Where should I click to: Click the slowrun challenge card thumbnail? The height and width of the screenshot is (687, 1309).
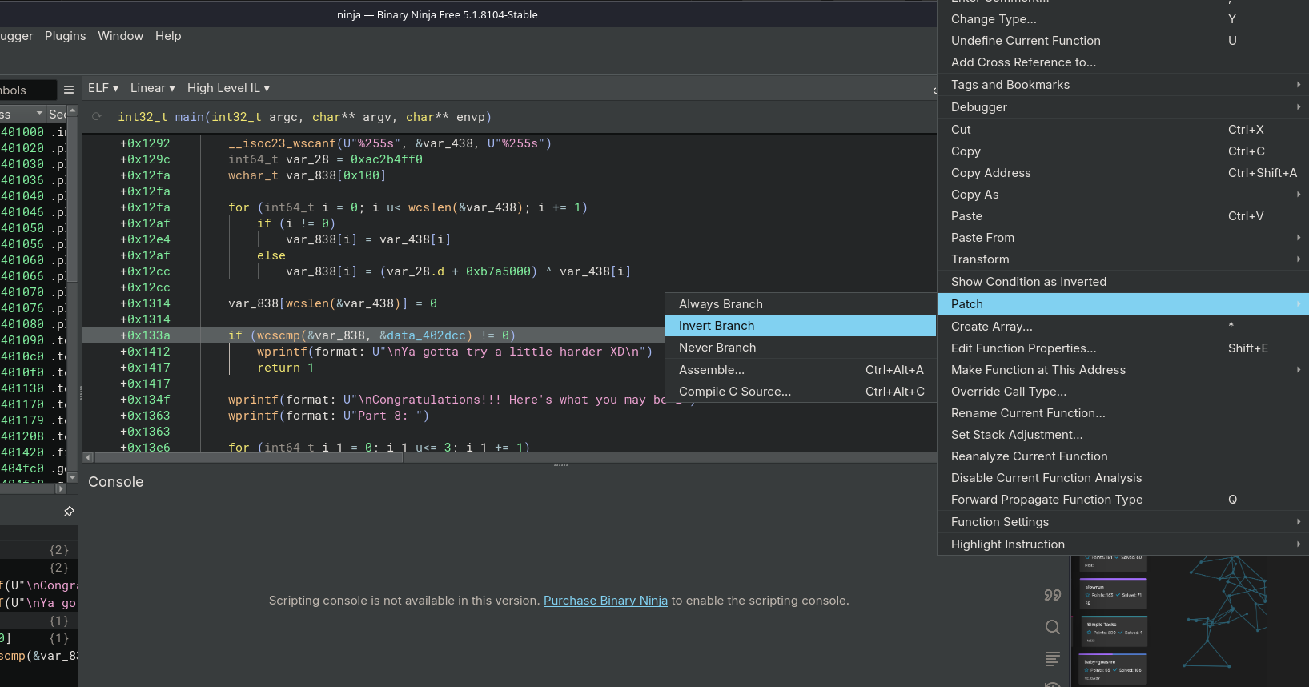(x=1113, y=594)
